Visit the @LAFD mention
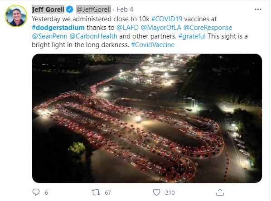The width and height of the screenshot is (271, 201). click(x=127, y=28)
